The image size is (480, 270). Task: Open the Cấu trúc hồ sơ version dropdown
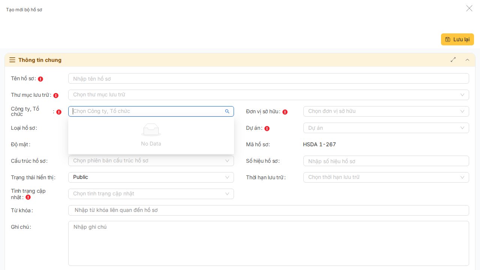pos(151,161)
